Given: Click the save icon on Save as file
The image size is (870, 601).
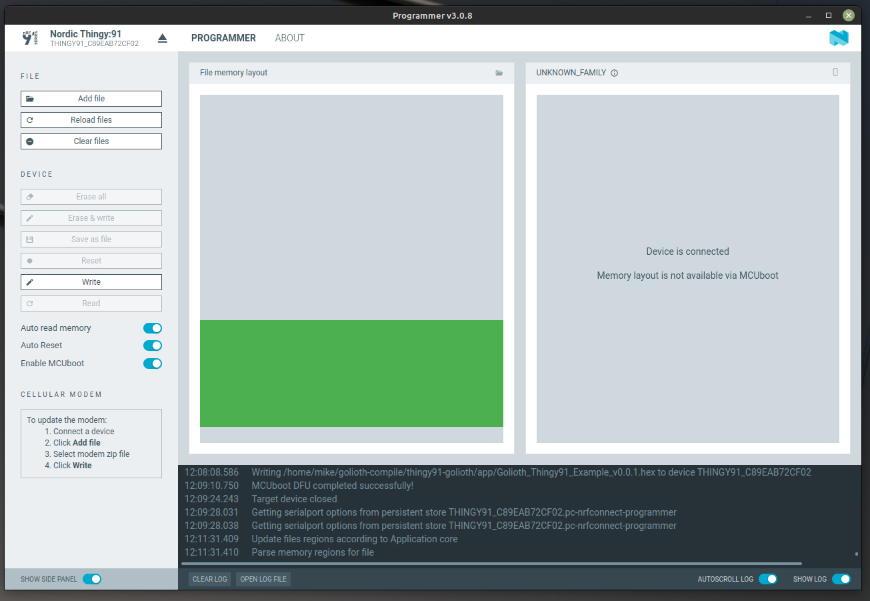Looking at the screenshot, I should [28, 239].
